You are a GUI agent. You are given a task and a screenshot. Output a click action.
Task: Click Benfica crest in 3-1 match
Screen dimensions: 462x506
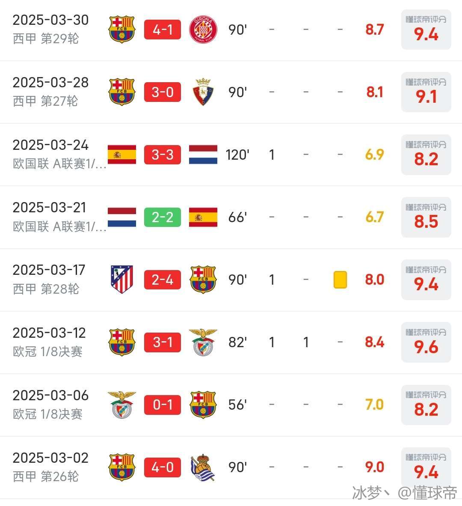(203, 342)
